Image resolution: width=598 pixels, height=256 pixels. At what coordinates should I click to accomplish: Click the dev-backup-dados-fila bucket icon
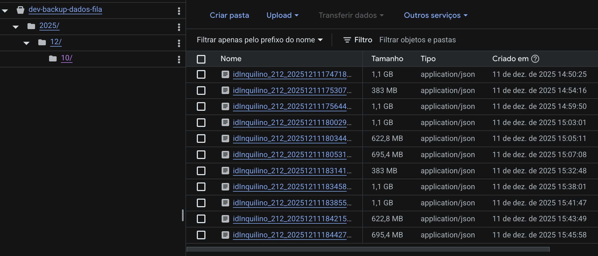coord(20,10)
